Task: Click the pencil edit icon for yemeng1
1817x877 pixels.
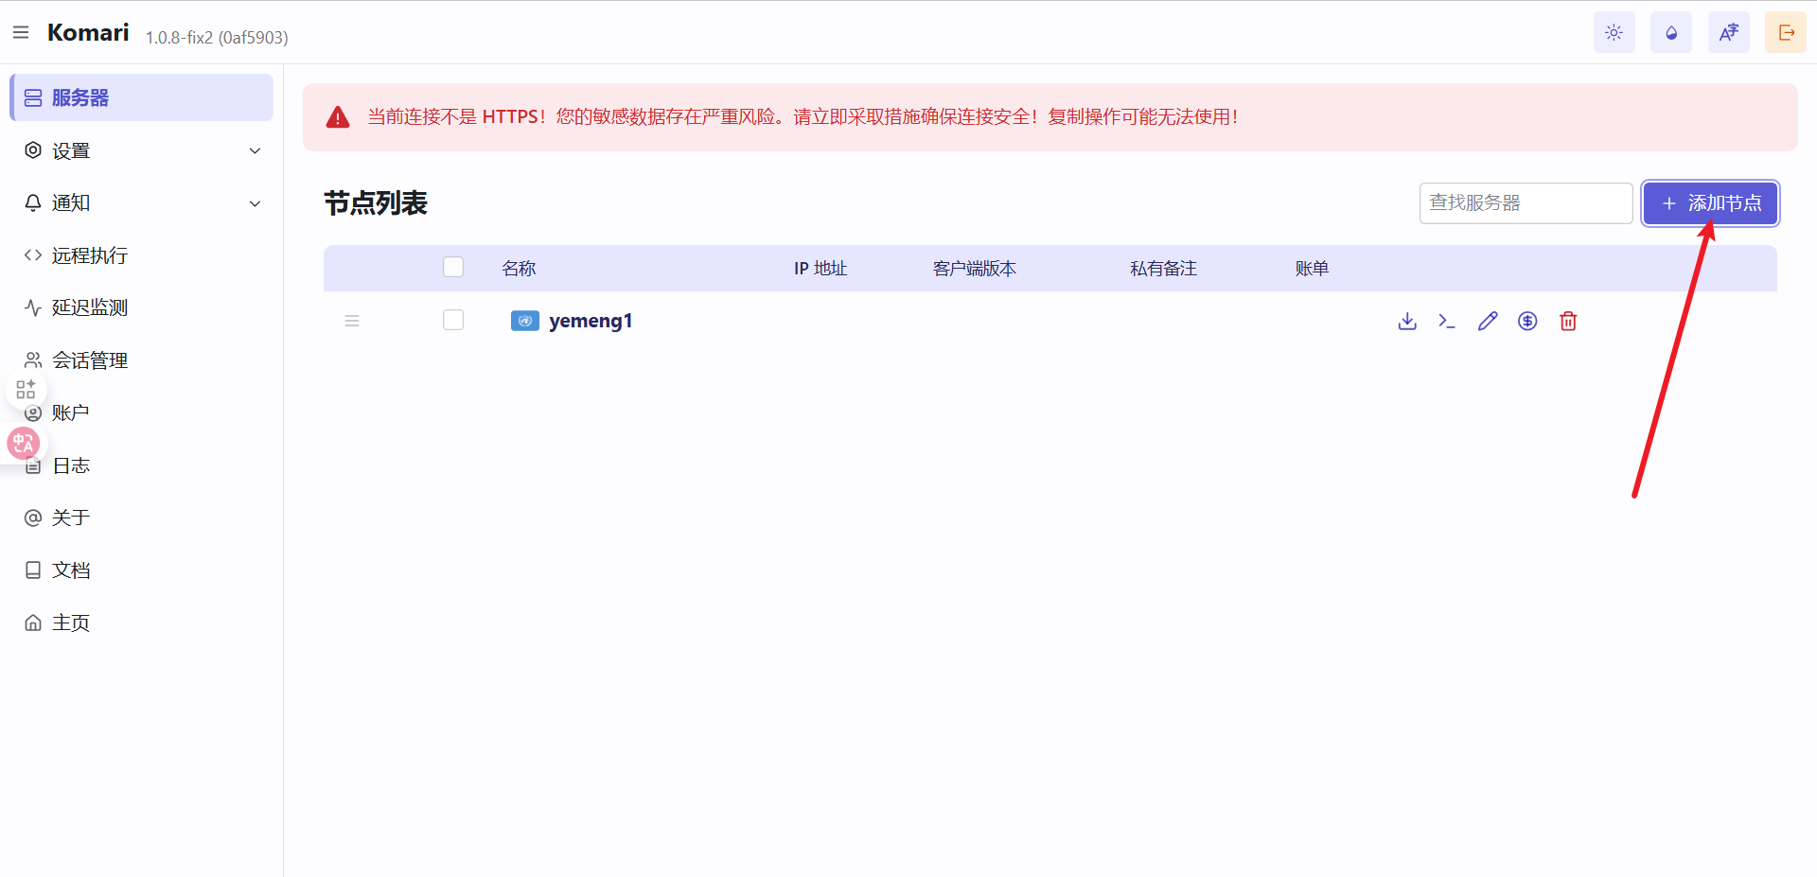Action: coord(1488,322)
